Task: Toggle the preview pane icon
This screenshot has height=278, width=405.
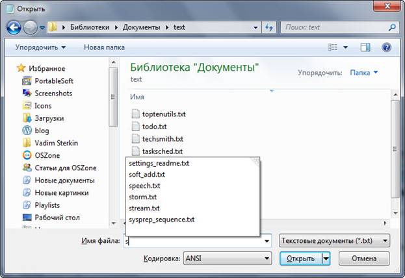Action: (x=365, y=47)
